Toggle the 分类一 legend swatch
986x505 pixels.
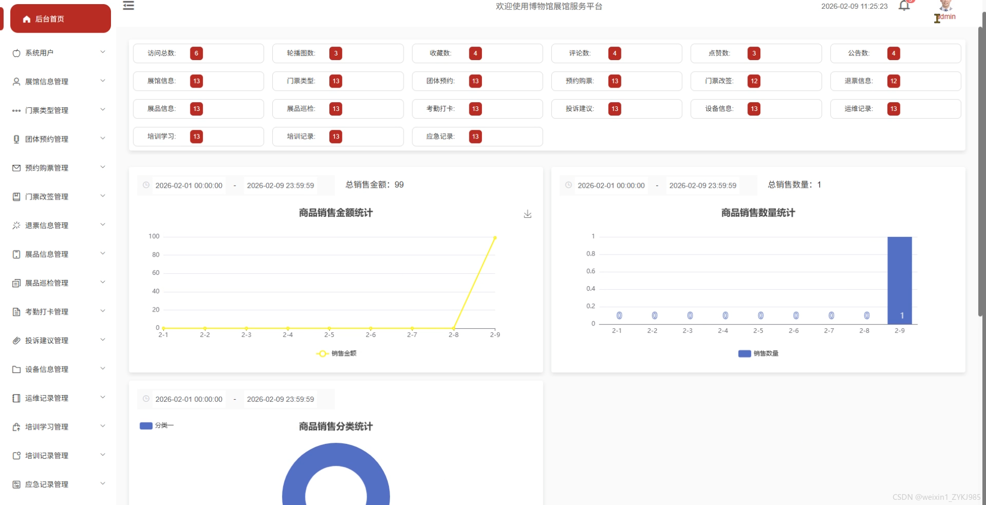[146, 426]
